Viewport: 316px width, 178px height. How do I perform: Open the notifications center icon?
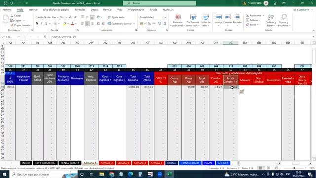tap(310, 174)
